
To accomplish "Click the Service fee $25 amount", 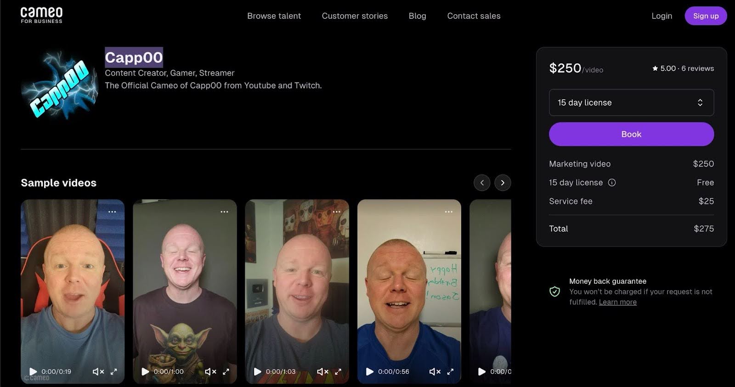I will [x=706, y=201].
